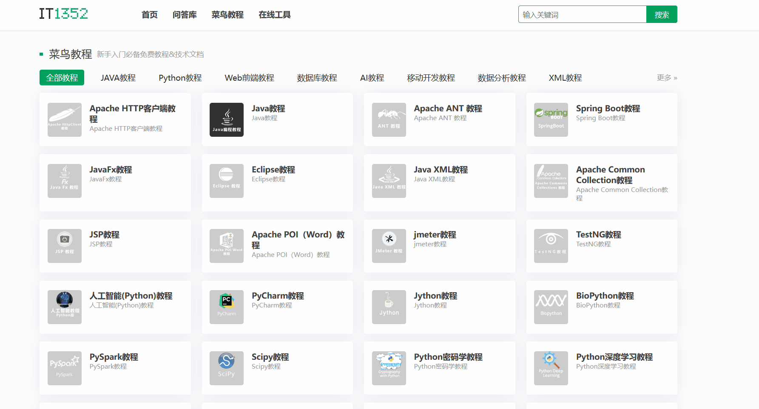Open Apache POI（Word）教程 title link

click(298, 240)
